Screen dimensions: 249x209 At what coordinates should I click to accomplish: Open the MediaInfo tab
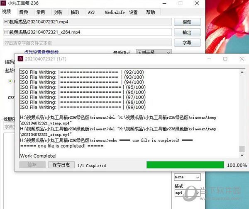(x=115, y=12)
